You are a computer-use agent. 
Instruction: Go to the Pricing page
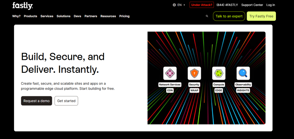pos(124,16)
